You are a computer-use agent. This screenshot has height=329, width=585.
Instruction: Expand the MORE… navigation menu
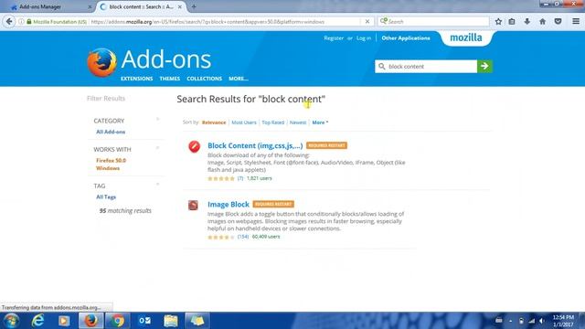(239, 79)
